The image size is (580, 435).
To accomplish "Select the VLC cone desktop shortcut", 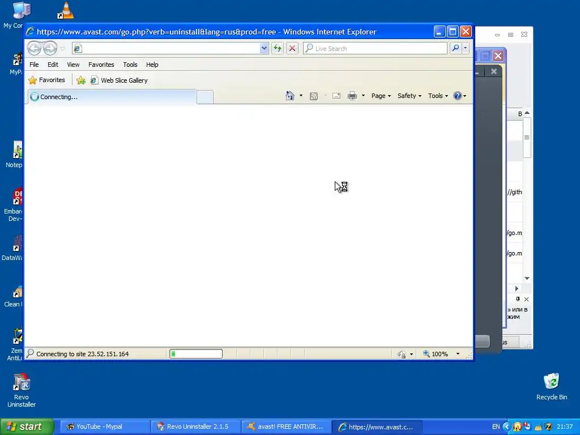I will coord(66,10).
